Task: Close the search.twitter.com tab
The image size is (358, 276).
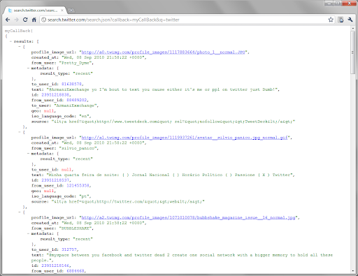Action: pos(62,10)
